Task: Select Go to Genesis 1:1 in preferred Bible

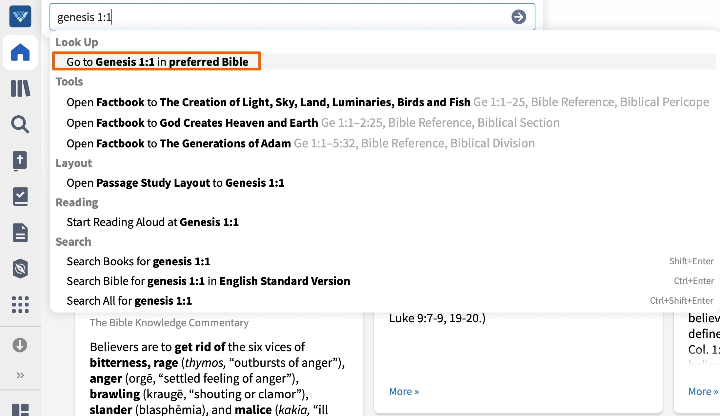Action: pyautogui.click(x=157, y=62)
